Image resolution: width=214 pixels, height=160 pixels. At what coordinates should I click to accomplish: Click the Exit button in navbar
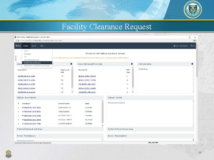tap(192, 46)
